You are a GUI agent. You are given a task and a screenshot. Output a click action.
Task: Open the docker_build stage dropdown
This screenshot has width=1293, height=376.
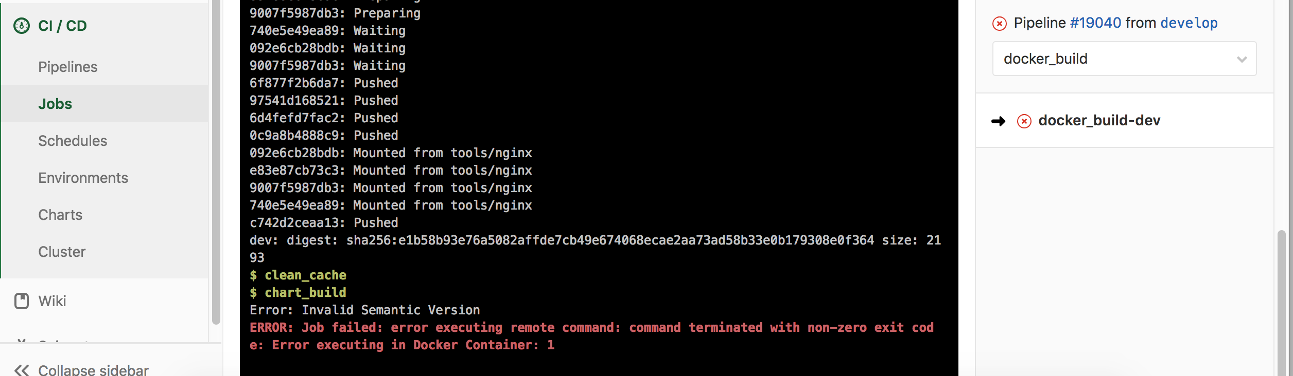(1124, 59)
